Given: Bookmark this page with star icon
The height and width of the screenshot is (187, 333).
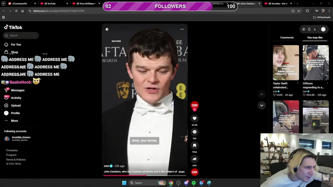Looking at the screenshot, I should [299, 11].
